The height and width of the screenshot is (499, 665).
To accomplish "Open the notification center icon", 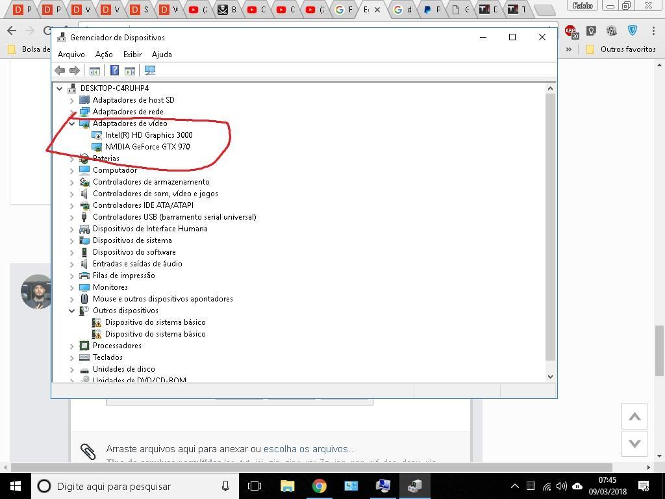I will pyautogui.click(x=644, y=486).
